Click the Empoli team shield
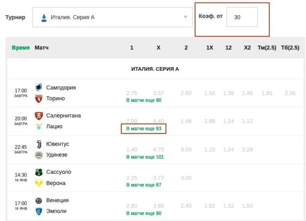 point(39,212)
